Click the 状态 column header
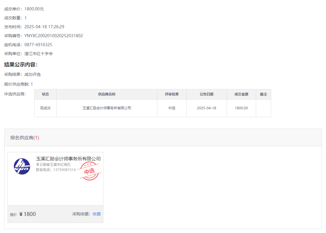The height and width of the screenshot is (233, 326). click(x=45, y=94)
